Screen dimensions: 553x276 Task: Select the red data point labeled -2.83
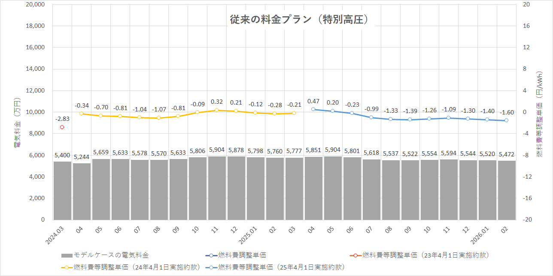[x=62, y=126]
